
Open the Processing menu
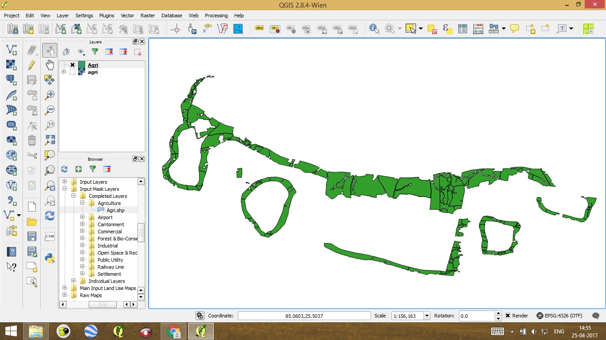tap(216, 15)
